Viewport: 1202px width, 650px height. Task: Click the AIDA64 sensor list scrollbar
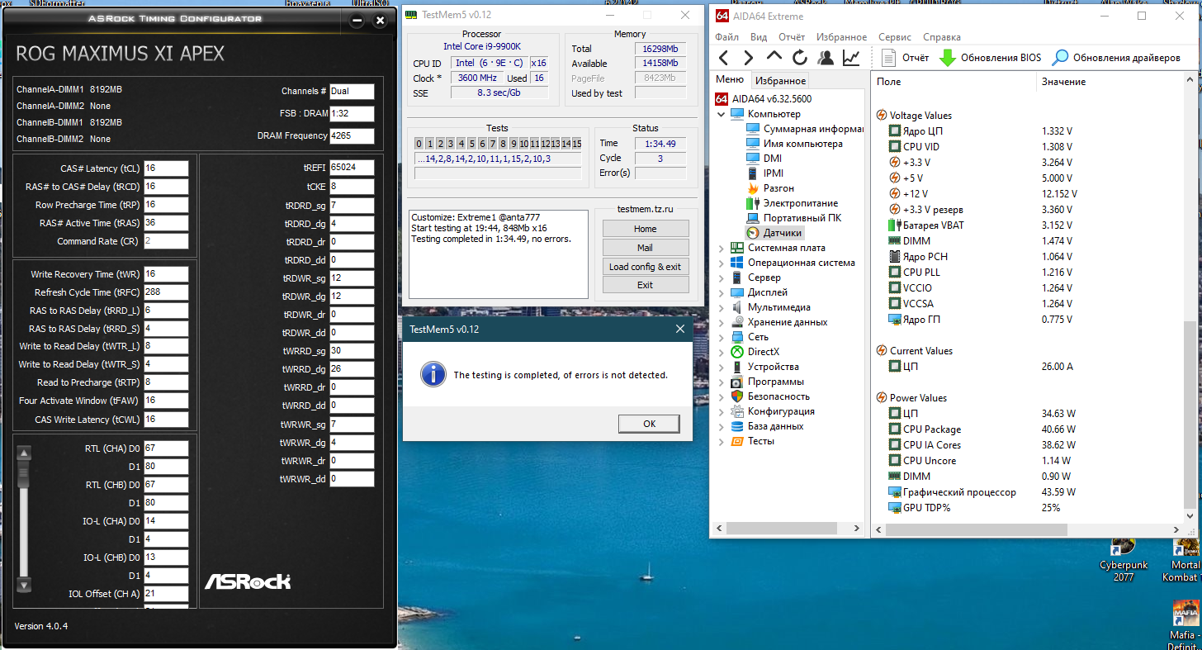coord(1189,415)
